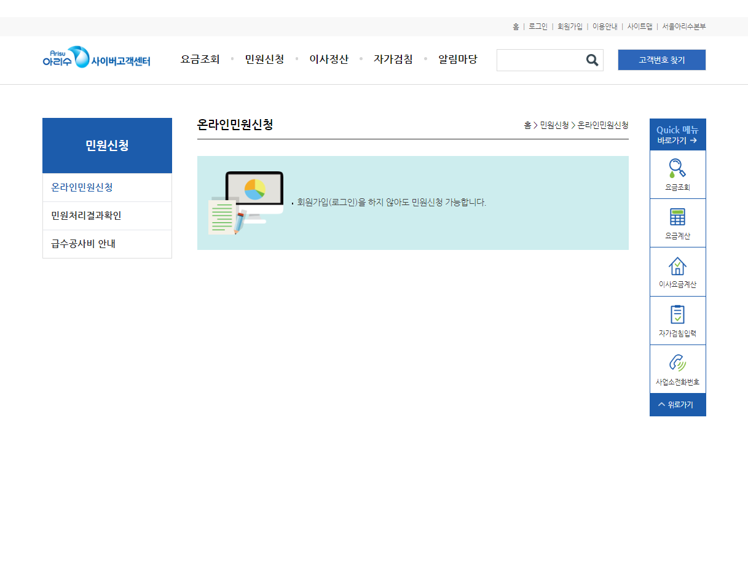
Task: Click 이용안내 link
Action: (605, 26)
